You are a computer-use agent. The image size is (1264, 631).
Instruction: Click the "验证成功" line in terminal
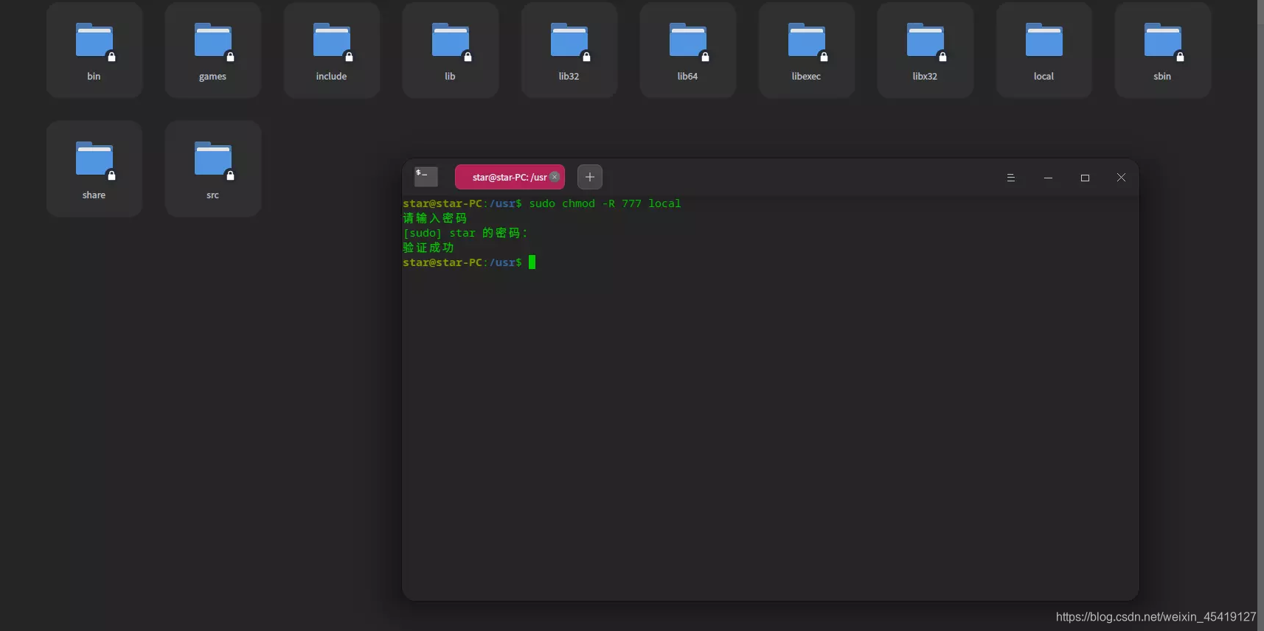pos(428,248)
